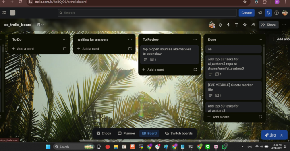This screenshot has height=151, width=290.
Task: Open the E2E VISIBLE Create marker file card
Action: tap(233, 90)
